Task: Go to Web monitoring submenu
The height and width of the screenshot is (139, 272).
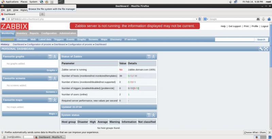Action: point(33,39)
